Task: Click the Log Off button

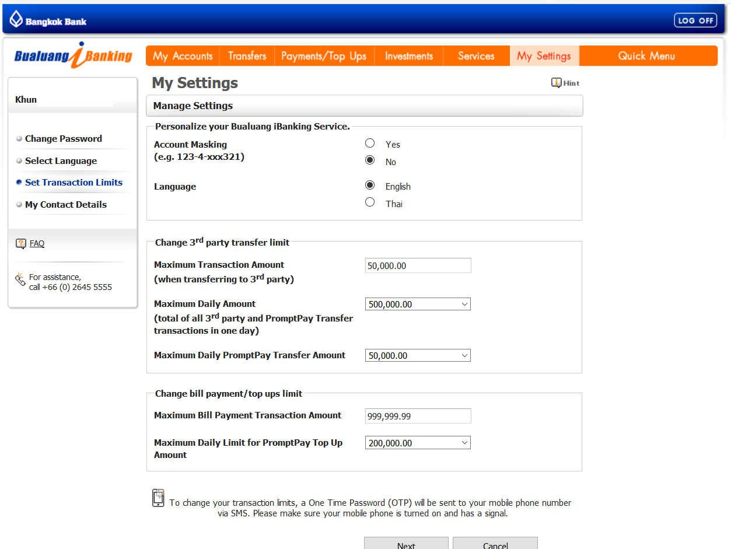Action: click(x=695, y=20)
